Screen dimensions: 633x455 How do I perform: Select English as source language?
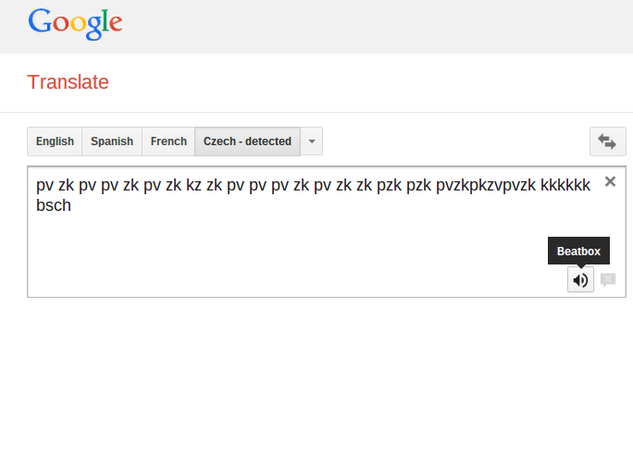click(x=55, y=141)
